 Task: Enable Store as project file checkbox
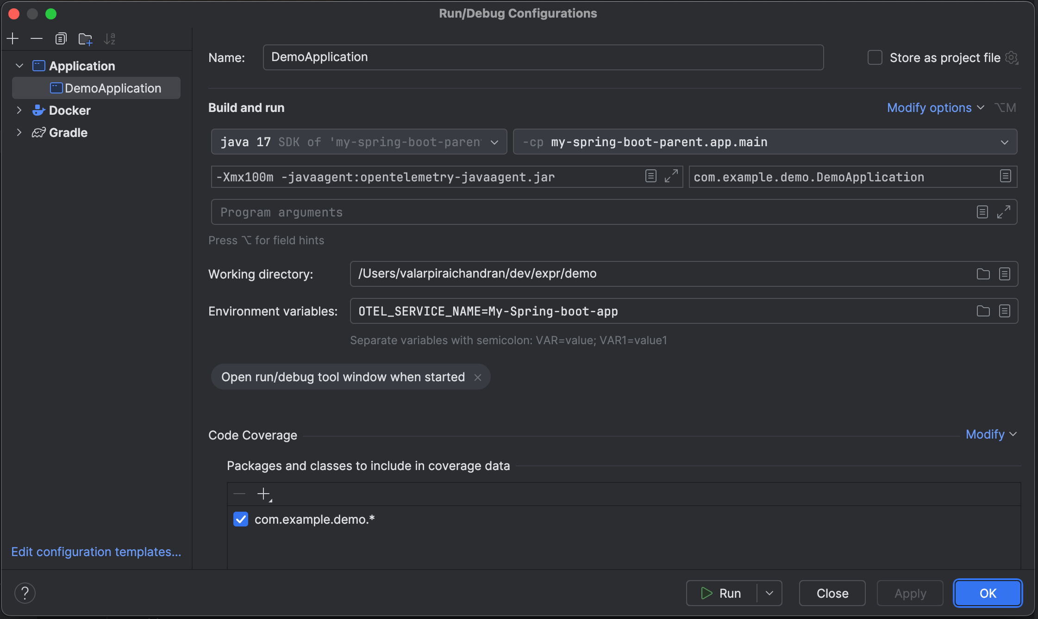point(875,58)
